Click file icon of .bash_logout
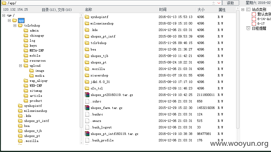 click(x=87, y=127)
